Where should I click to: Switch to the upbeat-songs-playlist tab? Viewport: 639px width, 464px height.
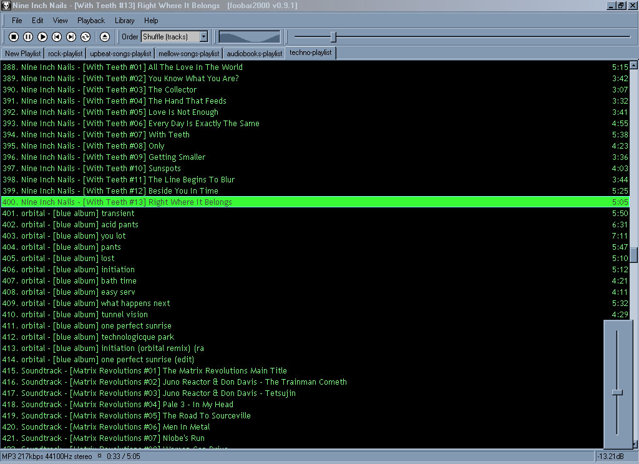click(120, 54)
